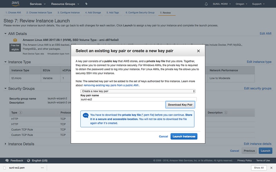Click the Feedback speech bubble icon
Screen dimensions: 276x172
(x=7, y=160)
